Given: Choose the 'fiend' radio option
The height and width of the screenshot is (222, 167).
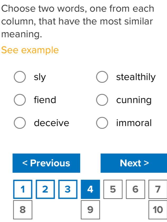Looking at the screenshot, I should 20,100.
